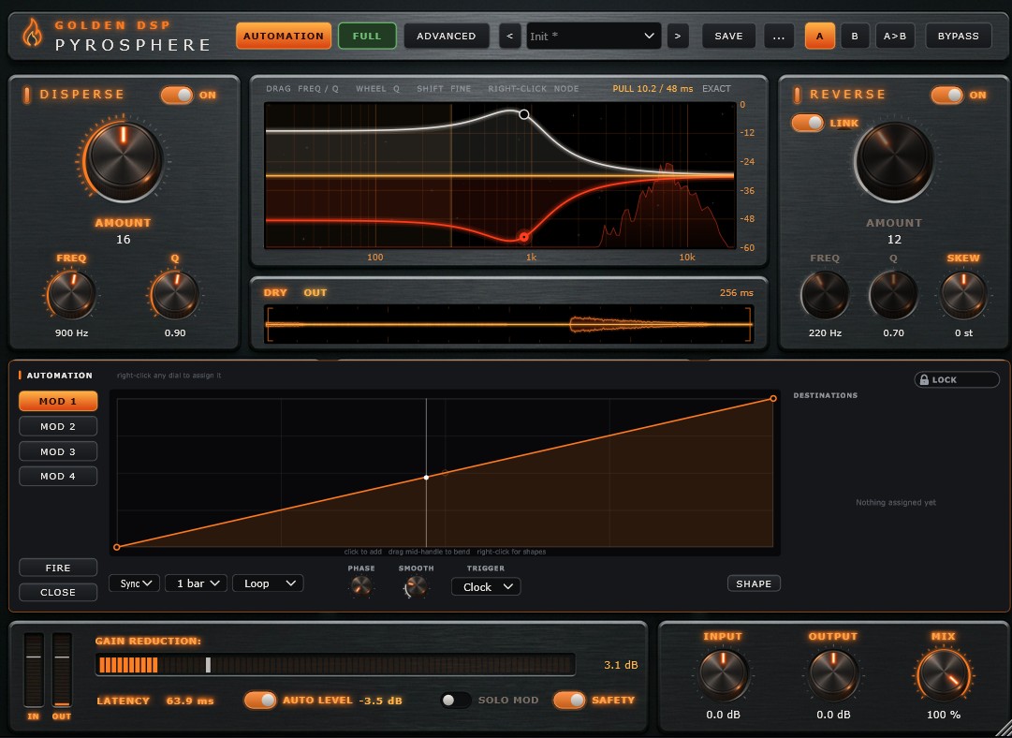Switch to FULL view

point(367,37)
